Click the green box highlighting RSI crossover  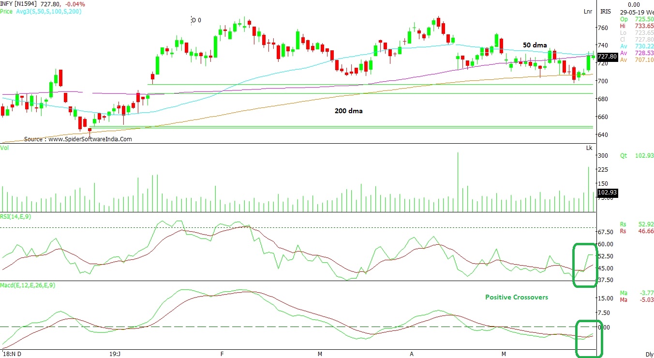tap(585, 265)
